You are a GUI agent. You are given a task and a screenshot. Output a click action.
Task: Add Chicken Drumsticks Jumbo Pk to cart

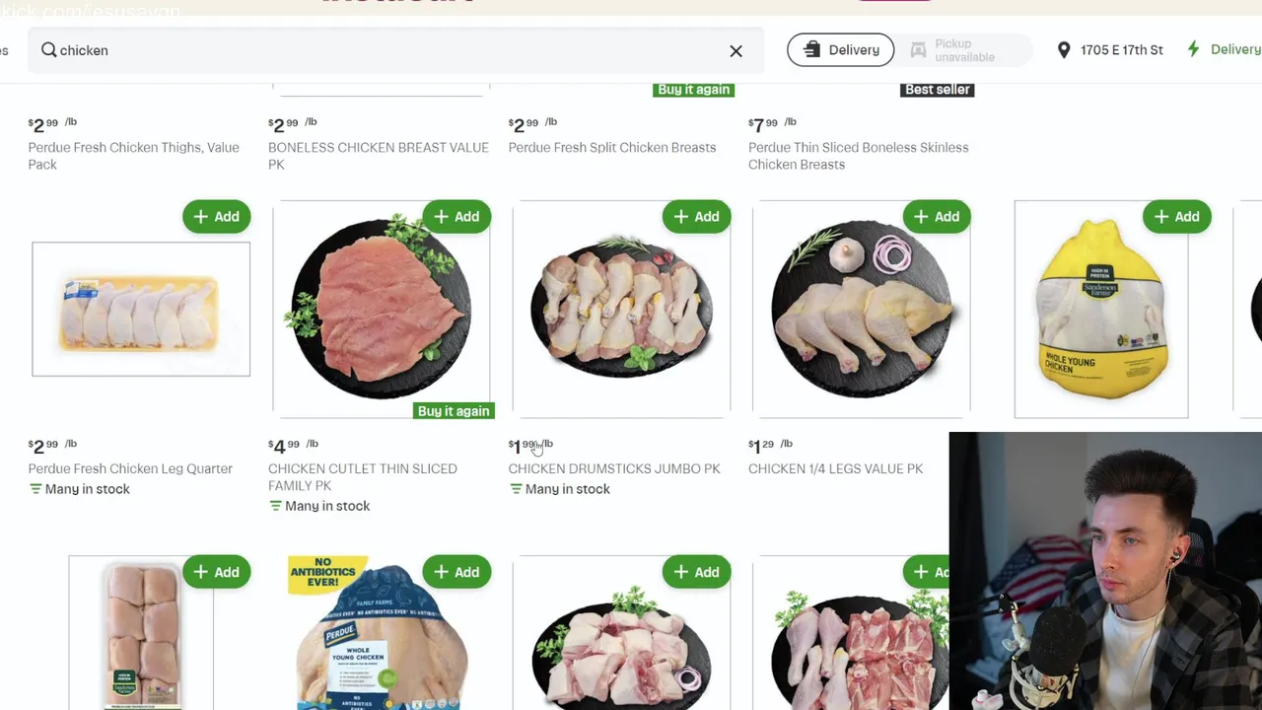pos(696,217)
